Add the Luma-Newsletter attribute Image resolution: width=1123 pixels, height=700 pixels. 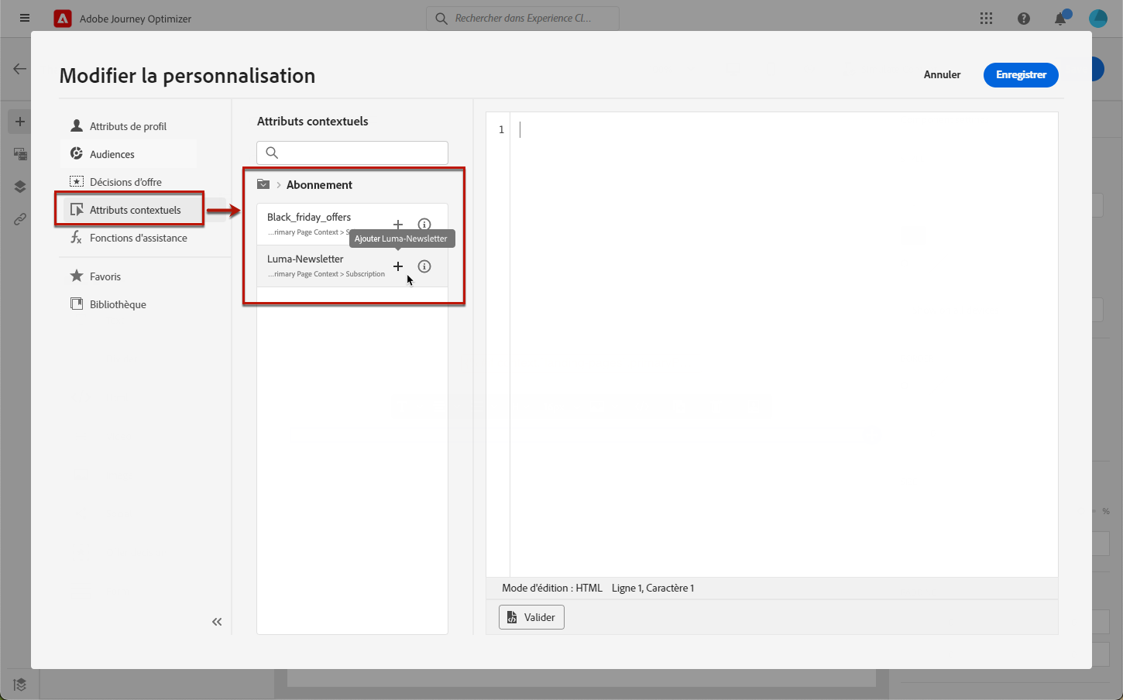pos(398,266)
